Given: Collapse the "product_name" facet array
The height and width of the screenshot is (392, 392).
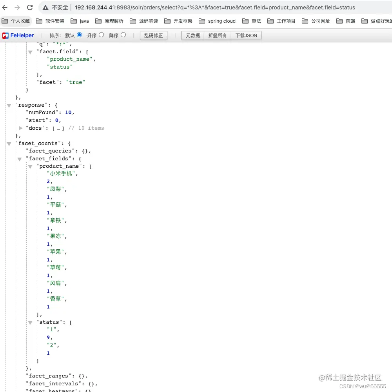Looking at the screenshot, I should [x=30, y=167].
